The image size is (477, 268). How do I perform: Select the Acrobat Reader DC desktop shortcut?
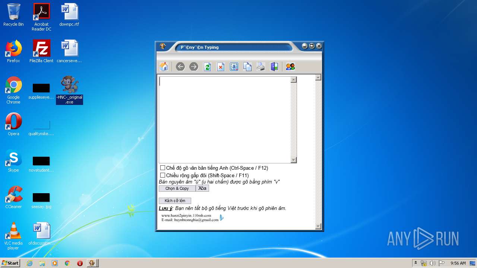coord(41,17)
